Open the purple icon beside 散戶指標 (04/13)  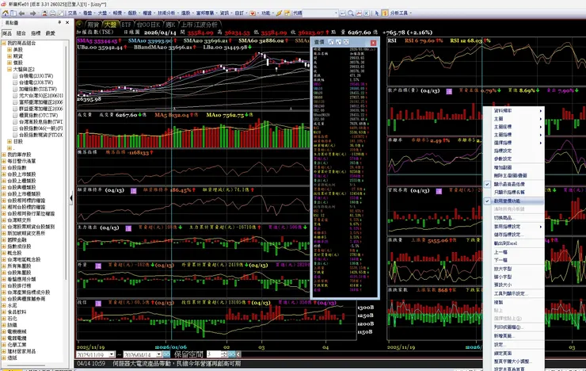click(x=449, y=91)
